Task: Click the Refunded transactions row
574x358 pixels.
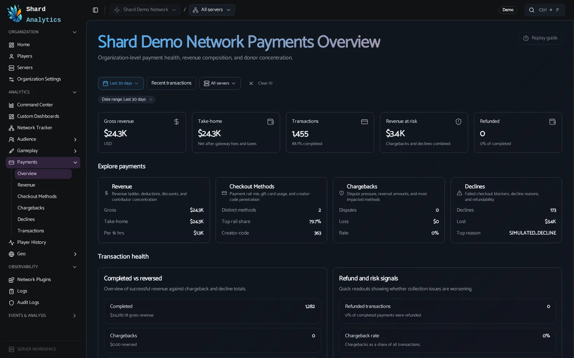Action: tap(447, 311)
